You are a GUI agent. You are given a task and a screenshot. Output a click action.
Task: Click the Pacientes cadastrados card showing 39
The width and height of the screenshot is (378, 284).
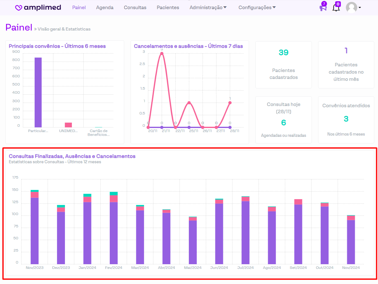283,65
